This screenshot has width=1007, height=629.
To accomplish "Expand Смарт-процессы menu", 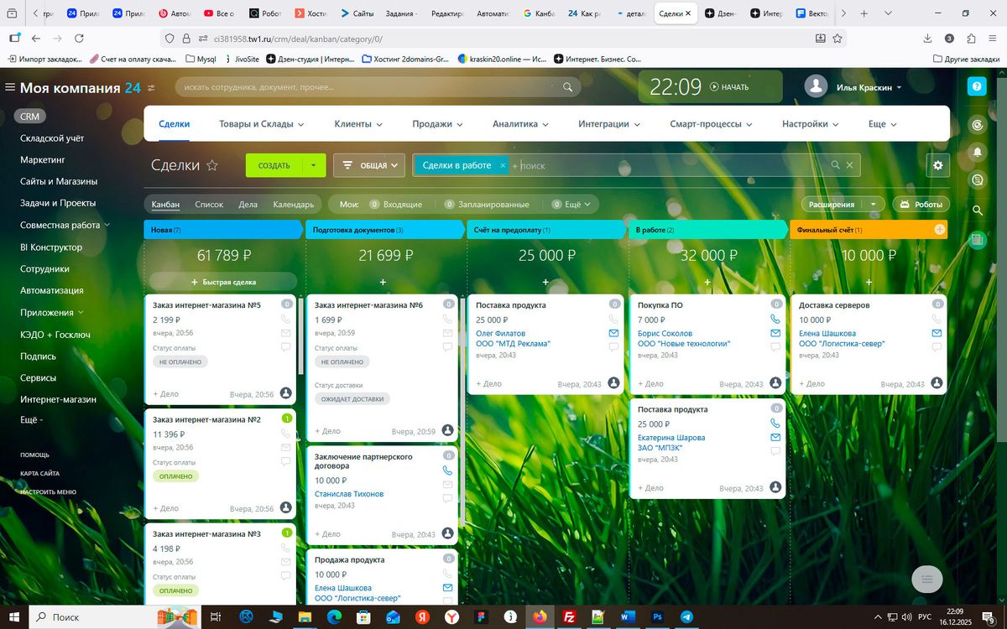I will [712, 123].
